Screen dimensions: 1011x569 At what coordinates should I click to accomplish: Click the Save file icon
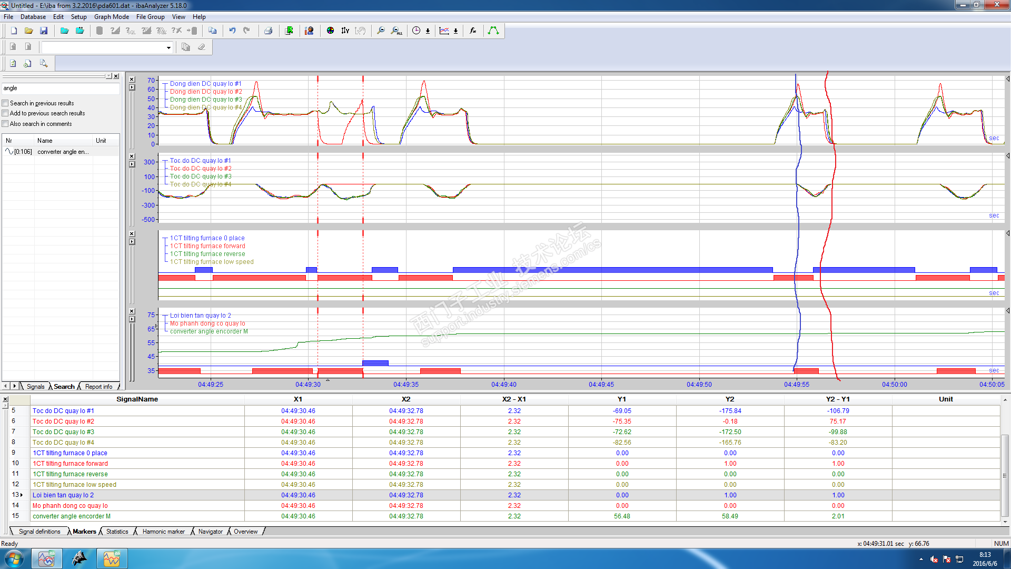44,31
